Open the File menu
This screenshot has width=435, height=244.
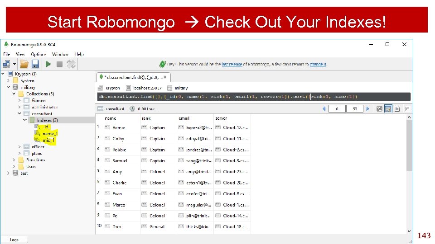pyautogui.click(x=7, y=54)
